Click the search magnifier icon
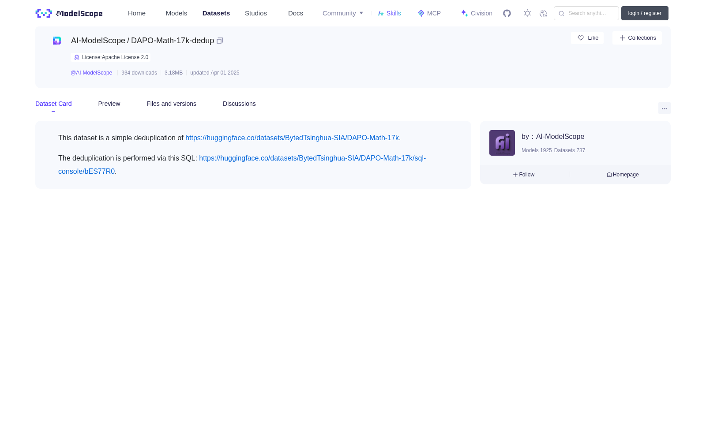Screen dimensions: 706x441 [561, 13]
